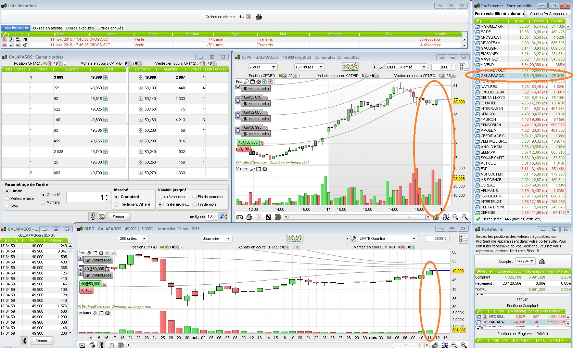Expand order toolbar arrow on 15 minutes chart
Image resolution: width=573 pixels, height=348 pixels.
(374, 67)
